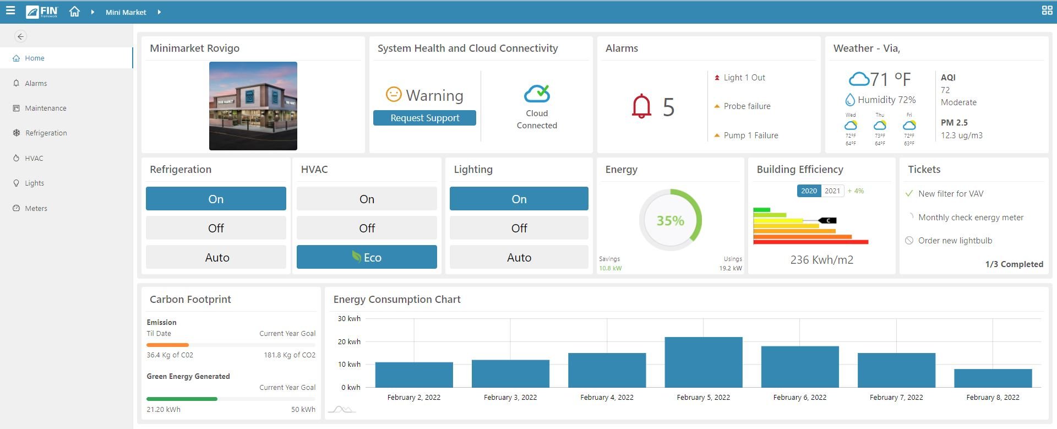This screenshot has height=429, width=1057.
Task: Set Lighting to On
Action: [x=519, y=199]
